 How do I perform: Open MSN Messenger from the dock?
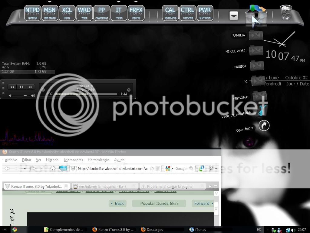point(50,13)
